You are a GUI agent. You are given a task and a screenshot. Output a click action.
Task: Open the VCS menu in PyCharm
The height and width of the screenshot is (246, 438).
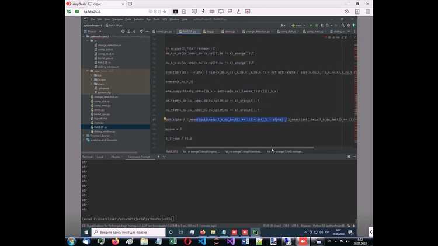[165, 19]
